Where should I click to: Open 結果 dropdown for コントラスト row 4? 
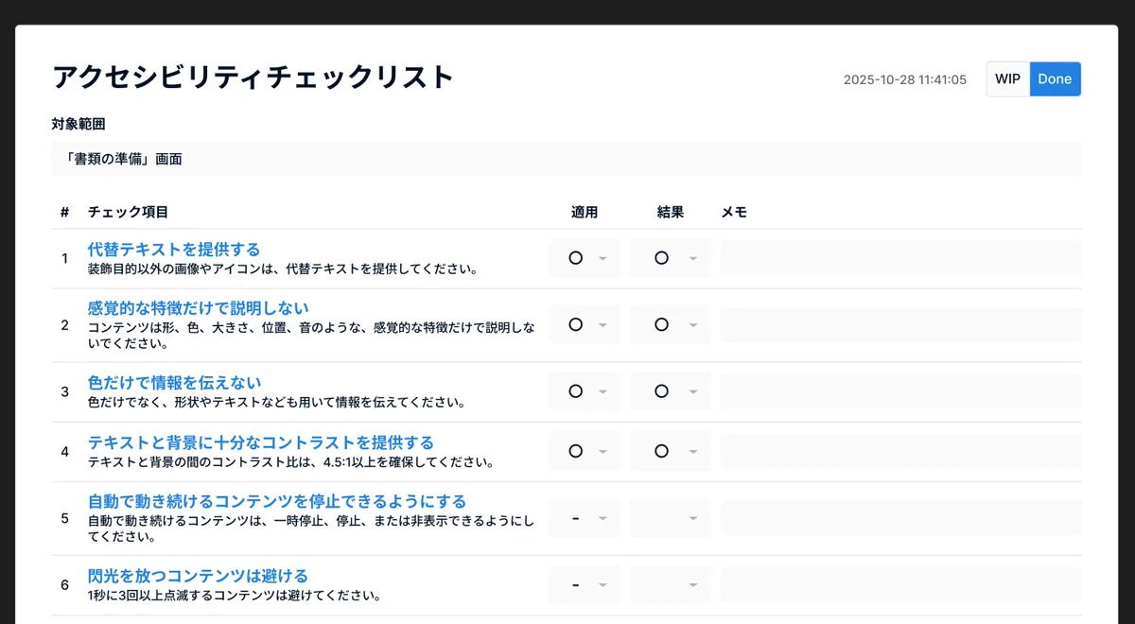(x=671, y=451)
